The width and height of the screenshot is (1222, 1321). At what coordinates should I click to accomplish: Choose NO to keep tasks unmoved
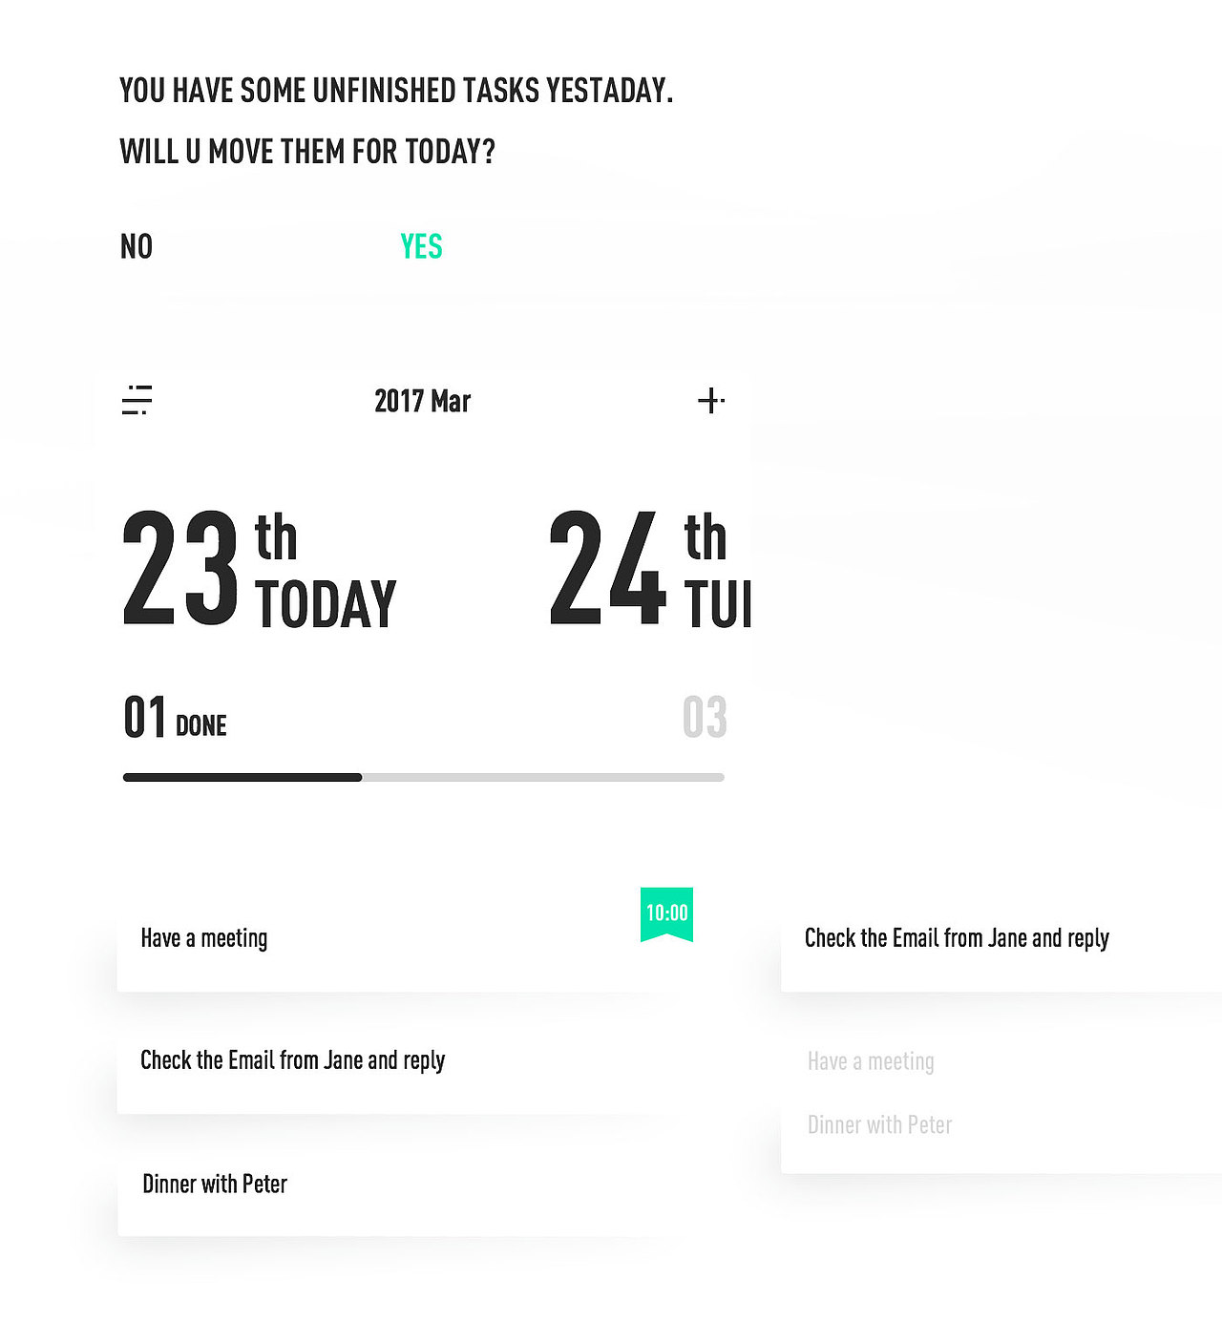point(137,247)
